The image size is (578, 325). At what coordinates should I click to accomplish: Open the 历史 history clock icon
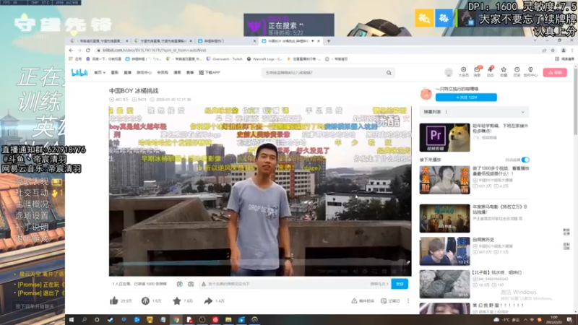517,71
